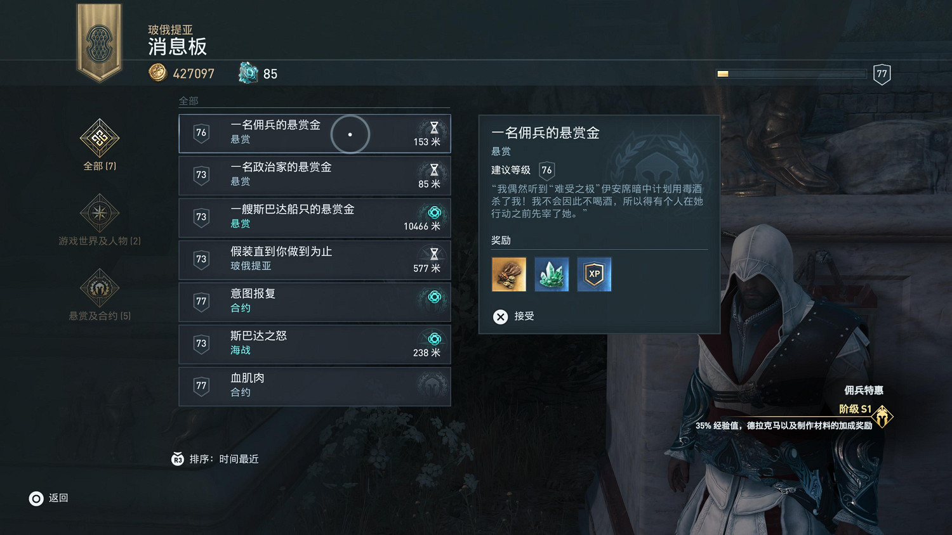This screenshot has width=952, height=535.
Task: Select the green crystal reward icon
Action: [552, 274]
